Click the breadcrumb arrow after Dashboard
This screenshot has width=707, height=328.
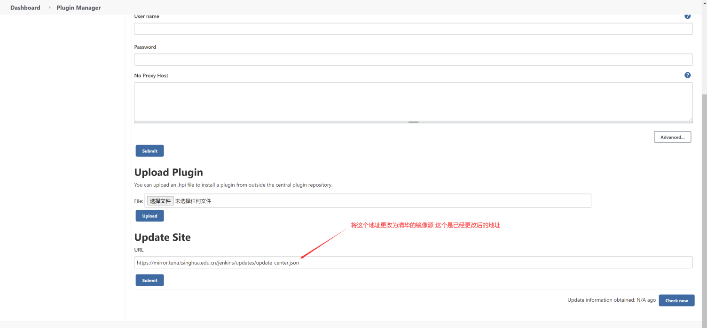click(49, 8)
